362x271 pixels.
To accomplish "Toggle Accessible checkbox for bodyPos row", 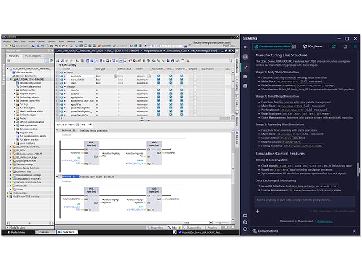I will tap(158, 94).
